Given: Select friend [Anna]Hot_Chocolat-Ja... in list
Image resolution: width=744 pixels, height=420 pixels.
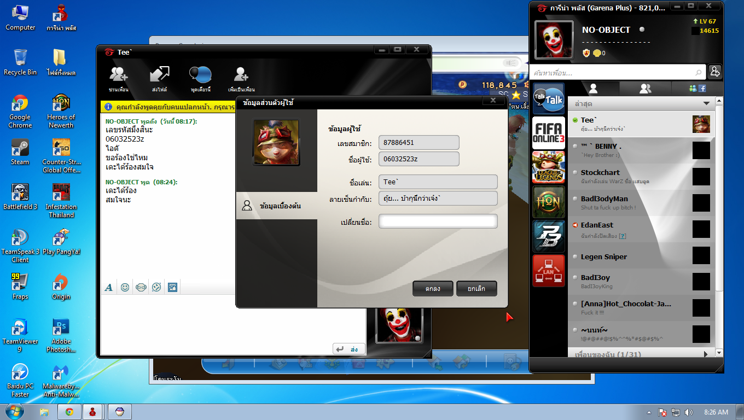Looking at the screenshot, I should pyautogui.click(x=641, y=308).
